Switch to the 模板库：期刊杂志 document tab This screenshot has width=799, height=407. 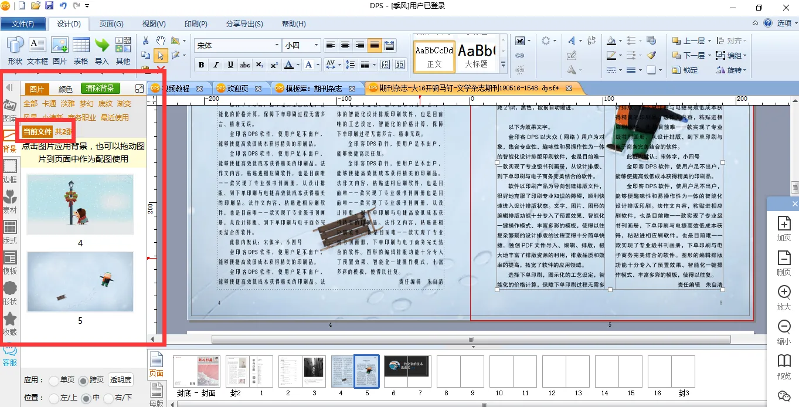point(314,89)
